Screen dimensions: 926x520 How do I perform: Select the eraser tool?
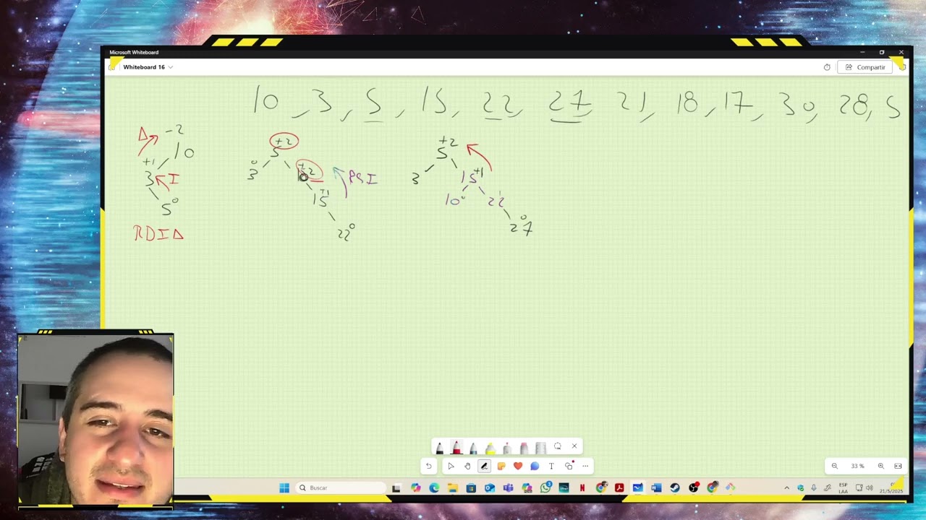[x=524, y=448]
